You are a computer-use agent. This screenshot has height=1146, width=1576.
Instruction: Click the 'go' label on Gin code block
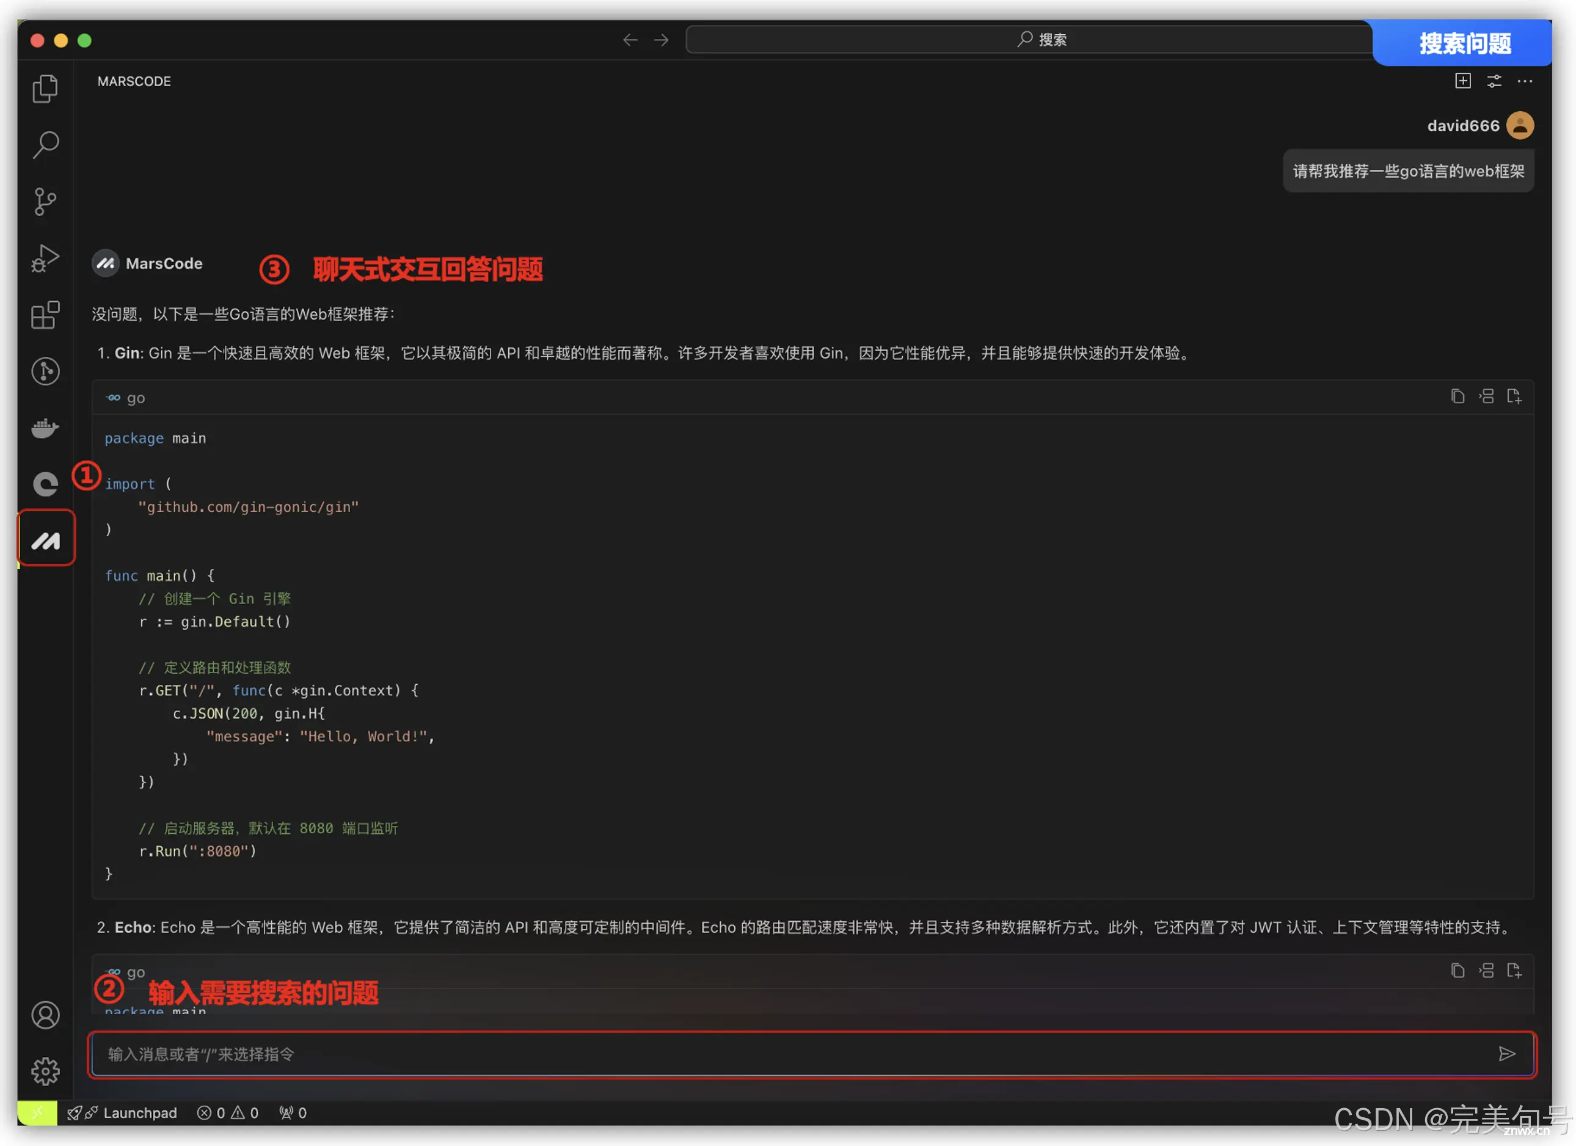pos(136,398)
